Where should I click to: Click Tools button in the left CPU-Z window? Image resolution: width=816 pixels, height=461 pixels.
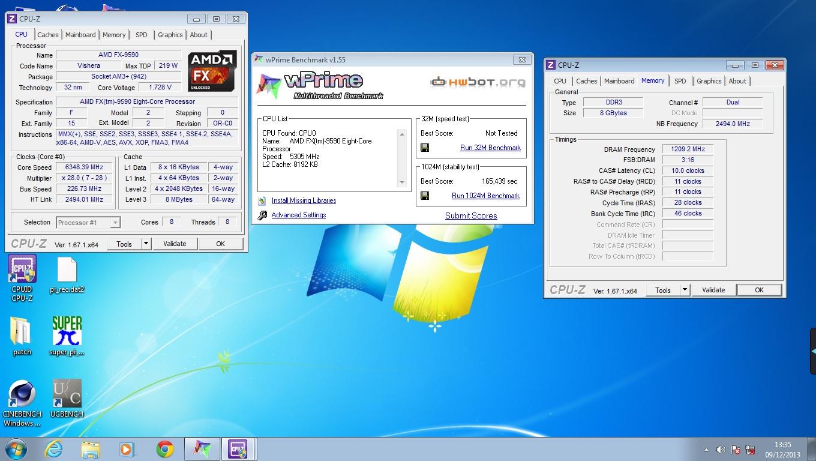click(x=124, y=244)
